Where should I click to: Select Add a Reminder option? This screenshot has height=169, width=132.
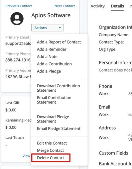pyautogui.click(x=52, y=49)
